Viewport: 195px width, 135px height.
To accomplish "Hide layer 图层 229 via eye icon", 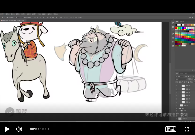I will 176,119.
